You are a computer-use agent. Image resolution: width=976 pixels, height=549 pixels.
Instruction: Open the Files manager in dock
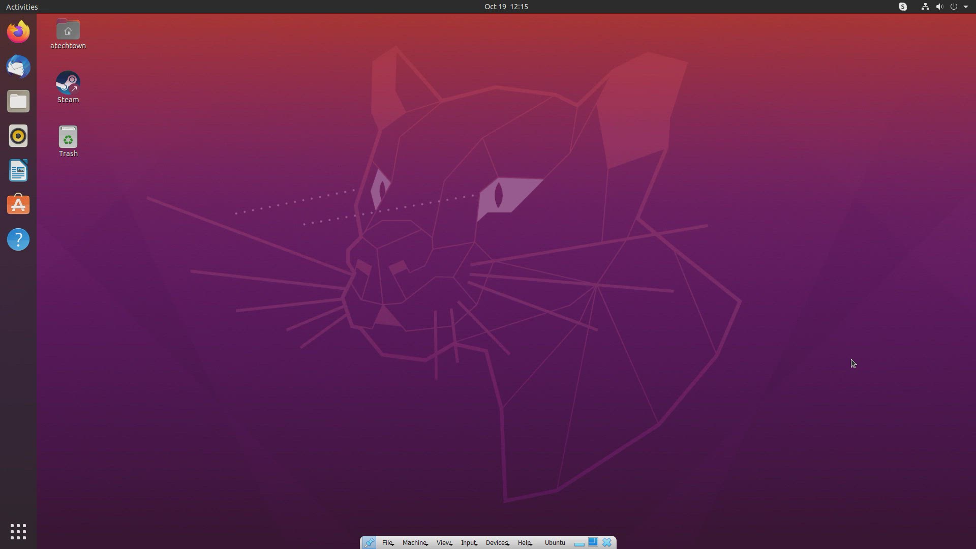(18, 102)
